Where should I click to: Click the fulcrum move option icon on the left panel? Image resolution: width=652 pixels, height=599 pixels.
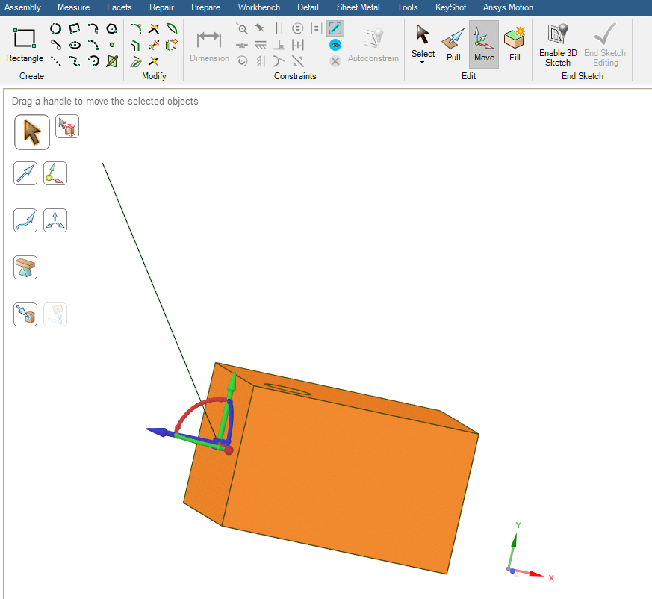point(25,267)
